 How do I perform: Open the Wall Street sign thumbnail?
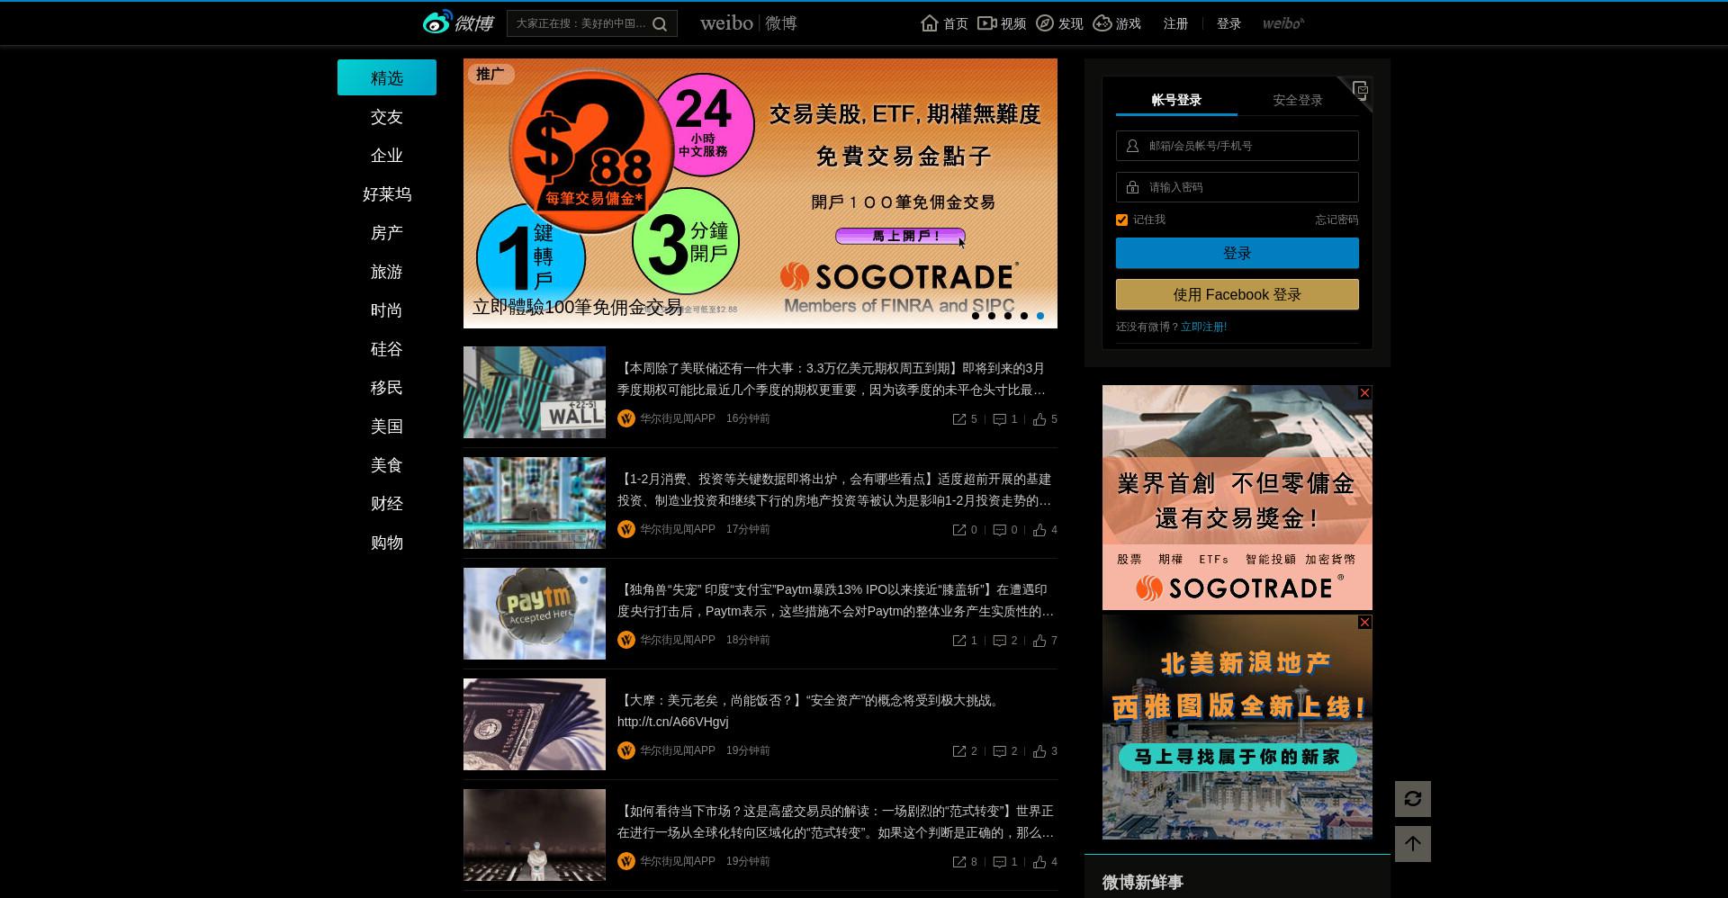(535, 392)
